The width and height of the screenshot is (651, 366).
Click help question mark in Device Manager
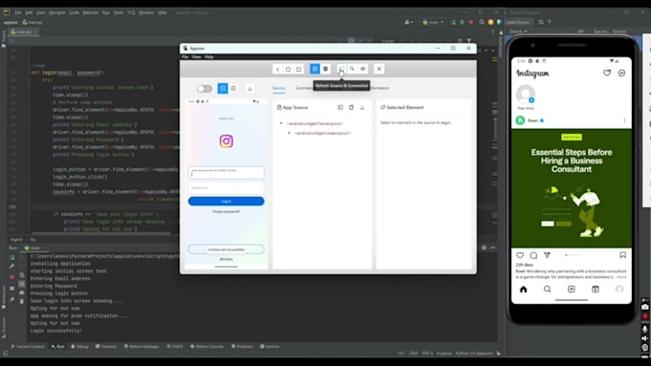[x=549, y=22]
